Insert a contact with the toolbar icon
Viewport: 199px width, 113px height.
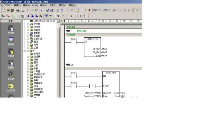click(76, 16)
